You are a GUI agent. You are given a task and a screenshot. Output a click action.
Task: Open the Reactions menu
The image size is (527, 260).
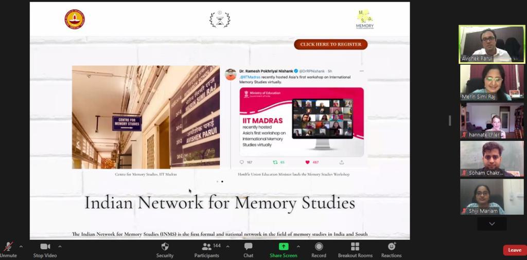[391, 247]
